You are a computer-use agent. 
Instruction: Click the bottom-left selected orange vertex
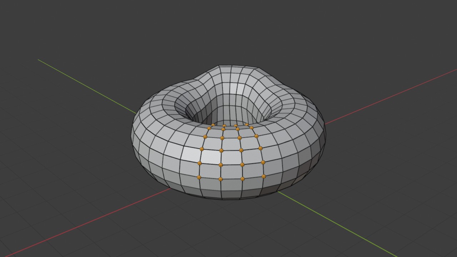pos(199,177)
